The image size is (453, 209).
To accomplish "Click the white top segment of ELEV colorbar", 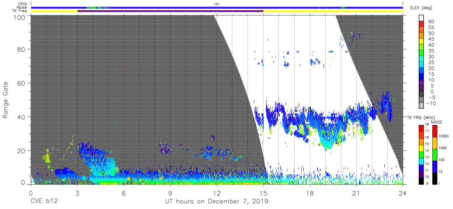I will (421, 18).
